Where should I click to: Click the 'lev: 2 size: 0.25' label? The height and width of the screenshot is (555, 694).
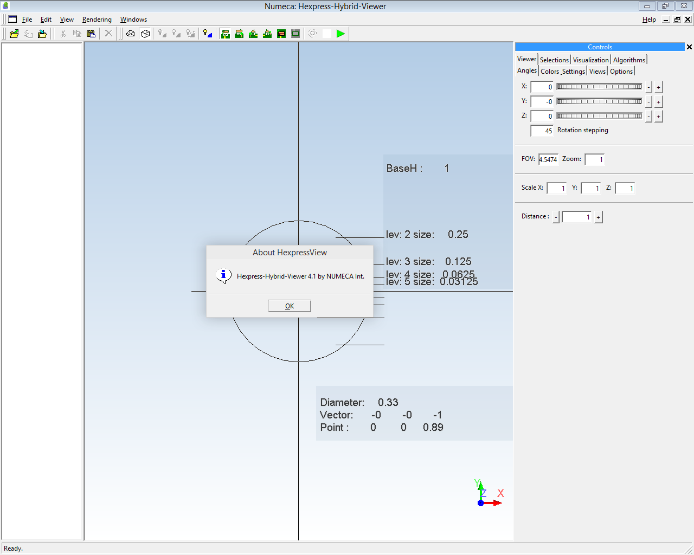coord(427,235)
